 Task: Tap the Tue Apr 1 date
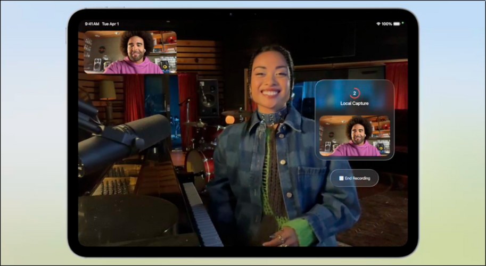[111, 24]
